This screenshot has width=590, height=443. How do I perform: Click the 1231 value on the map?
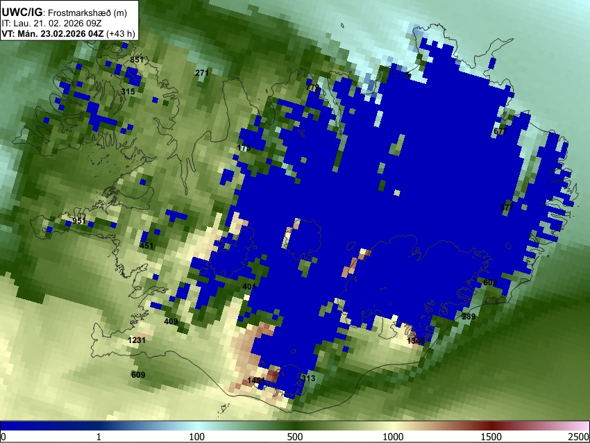(x=137, y=340)
